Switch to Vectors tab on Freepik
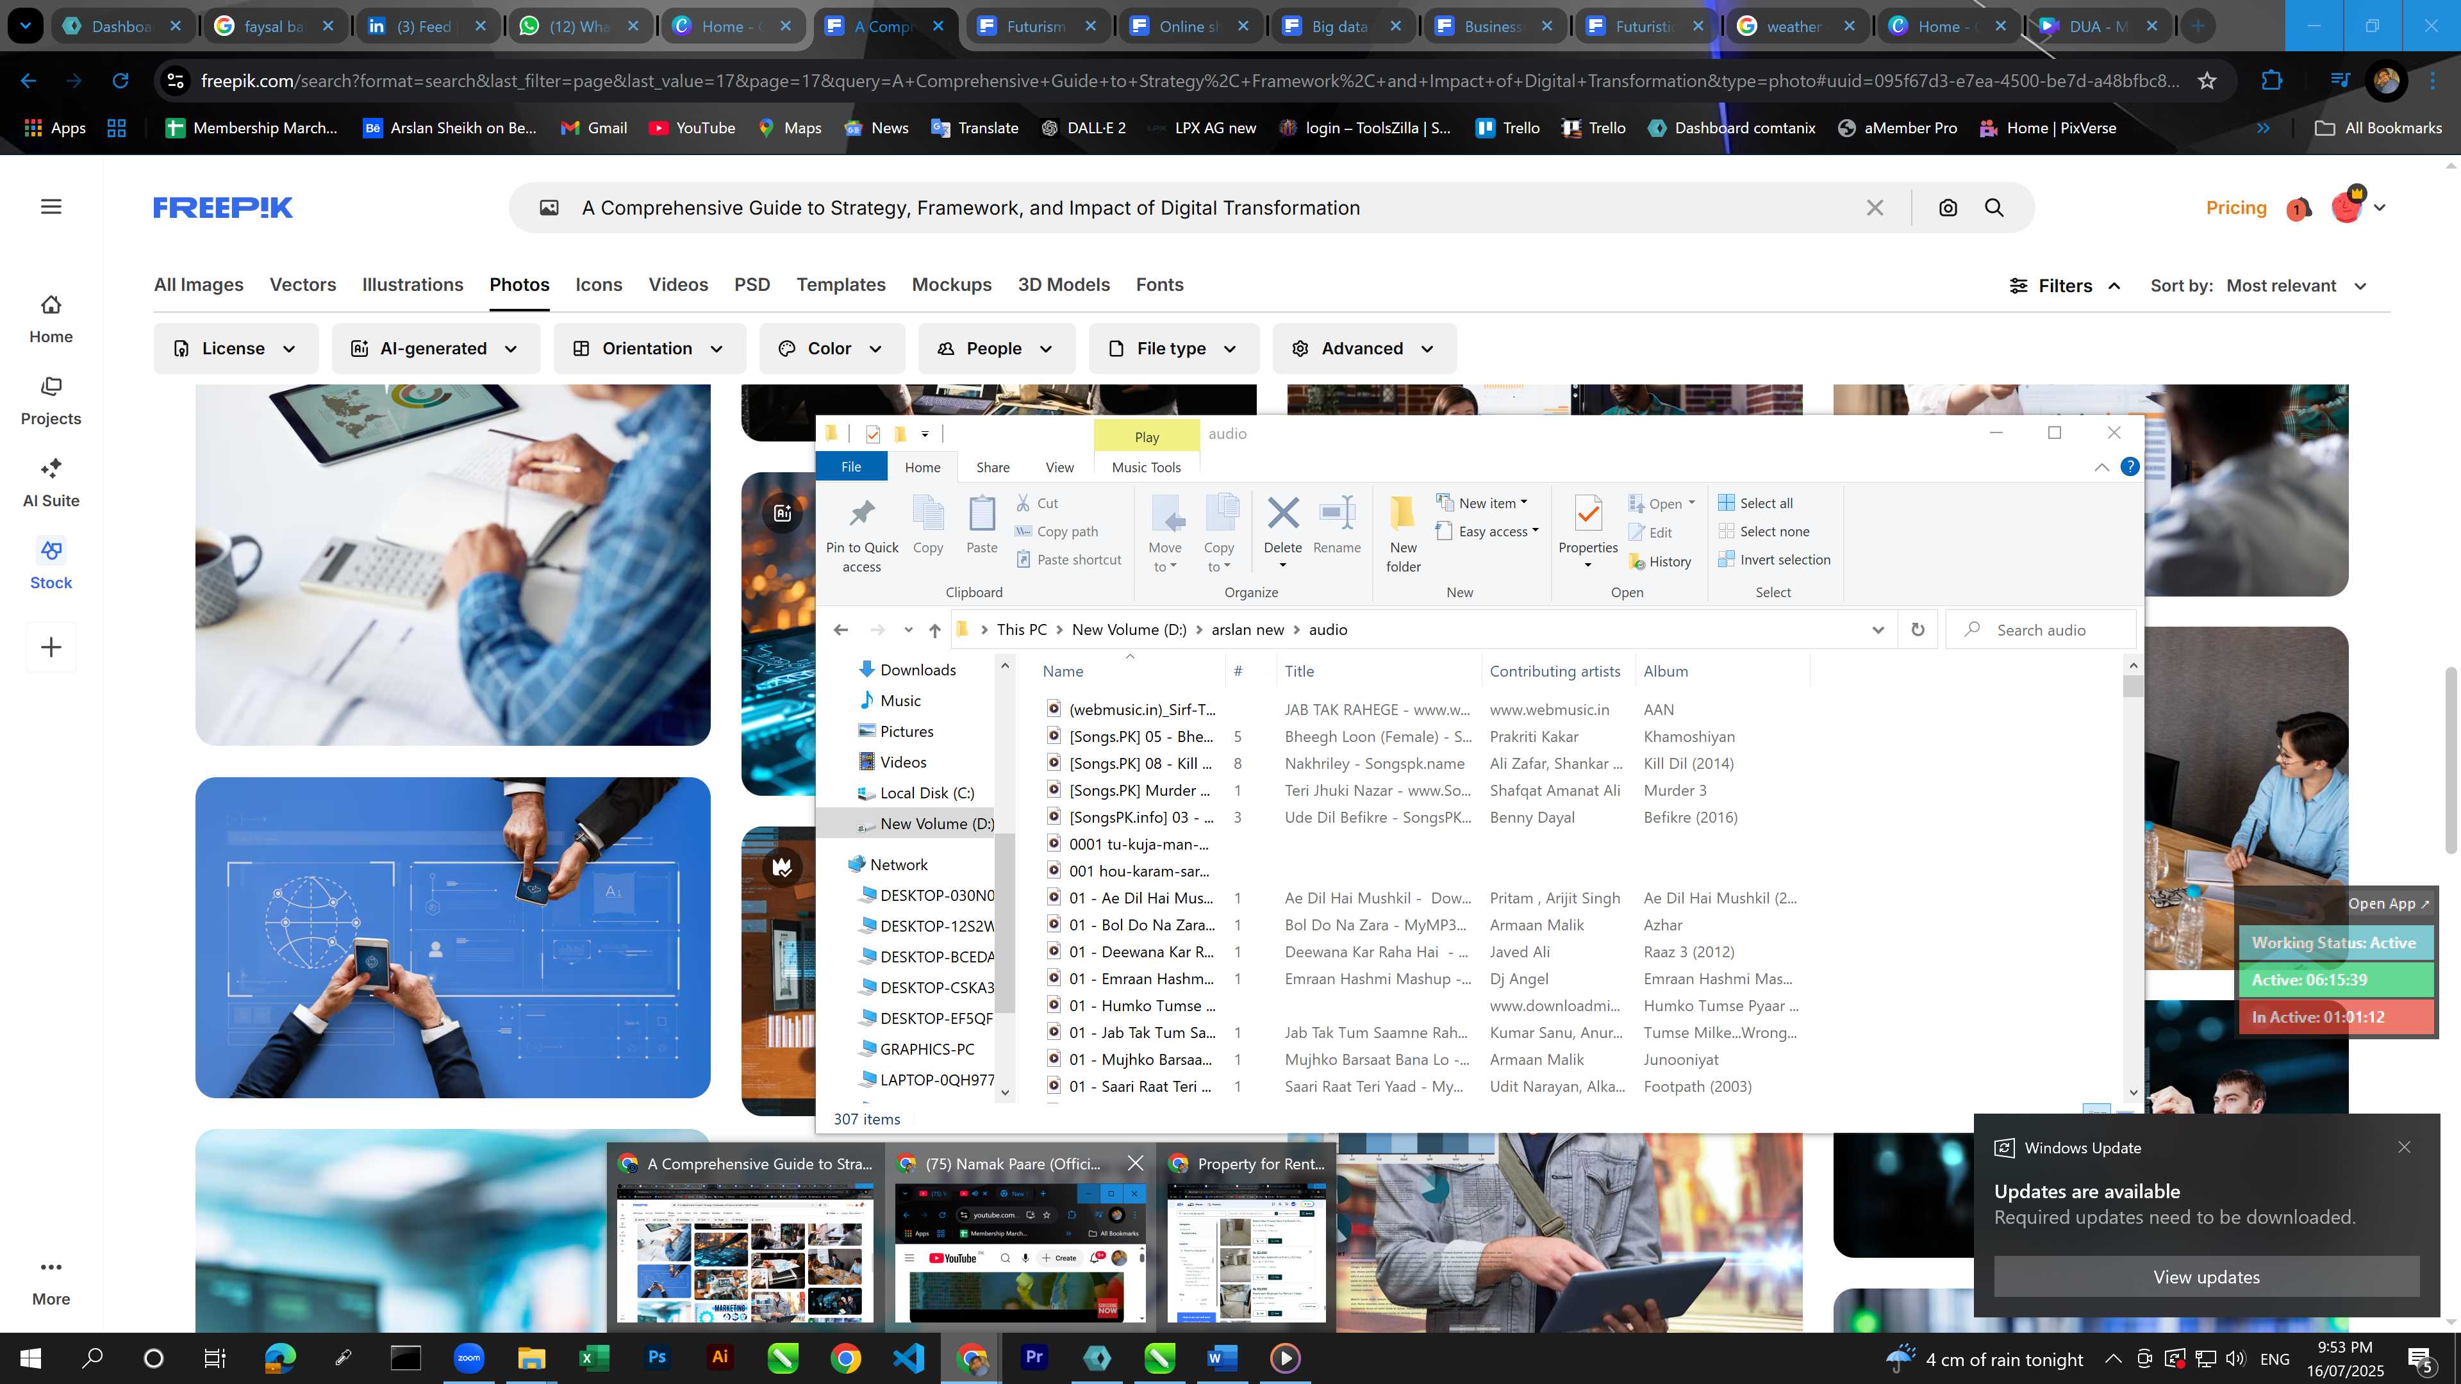The height and width of the screenshot is (1384, 2461). tap(302, 284)
